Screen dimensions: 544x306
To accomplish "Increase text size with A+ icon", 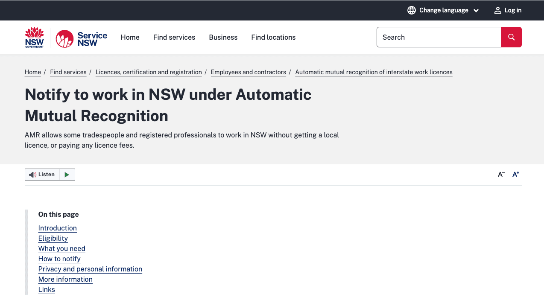I will [x=516, y=174].
